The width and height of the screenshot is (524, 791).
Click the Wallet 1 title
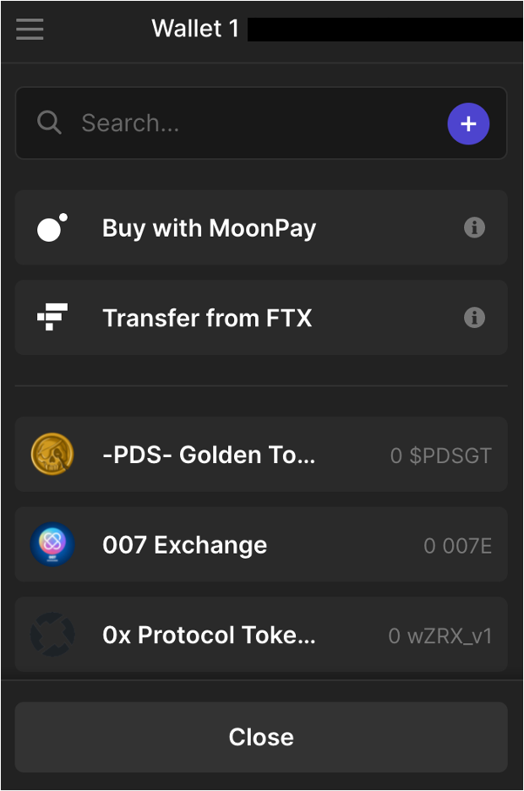(x=195, y=29)
